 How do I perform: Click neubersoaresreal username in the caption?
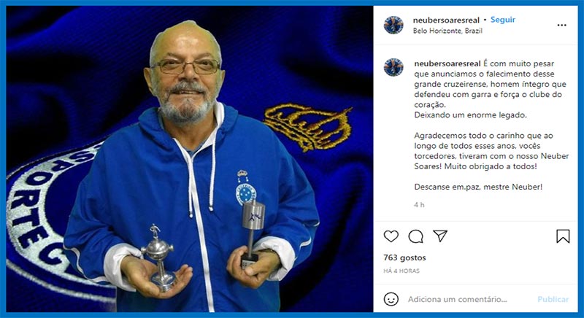tap(447, 63)
